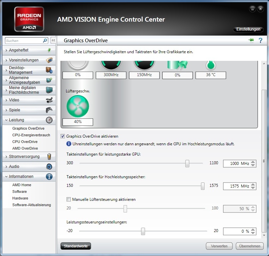
Task: Raise power control with the 0 % up arrow
Action: [x=253, y=230]
